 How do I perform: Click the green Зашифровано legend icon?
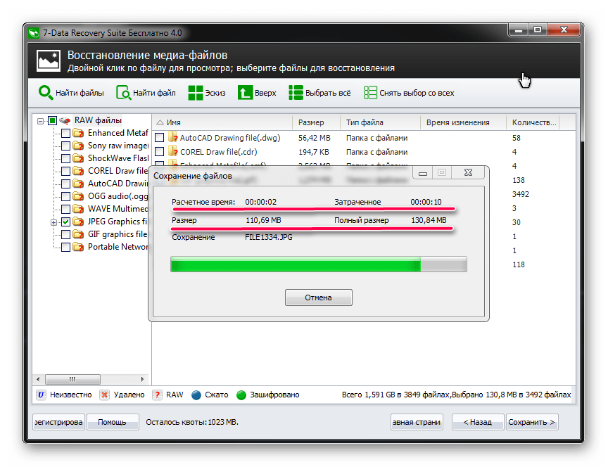tap(241, 395)
